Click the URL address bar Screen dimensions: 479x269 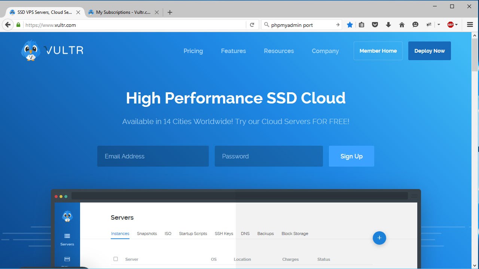[x=135, y=25]
